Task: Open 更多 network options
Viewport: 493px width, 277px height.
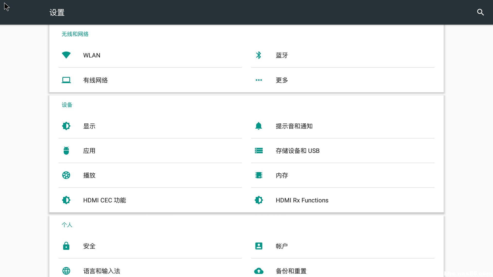Action: [343, 80]
